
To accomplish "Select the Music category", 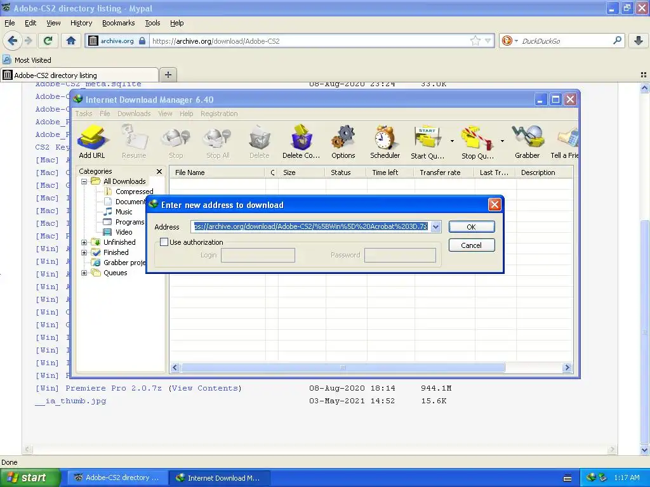I will [x=124, y=212].
